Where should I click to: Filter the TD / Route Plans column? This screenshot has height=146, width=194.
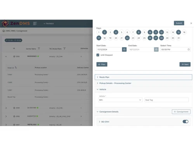[x=64, y=49]
